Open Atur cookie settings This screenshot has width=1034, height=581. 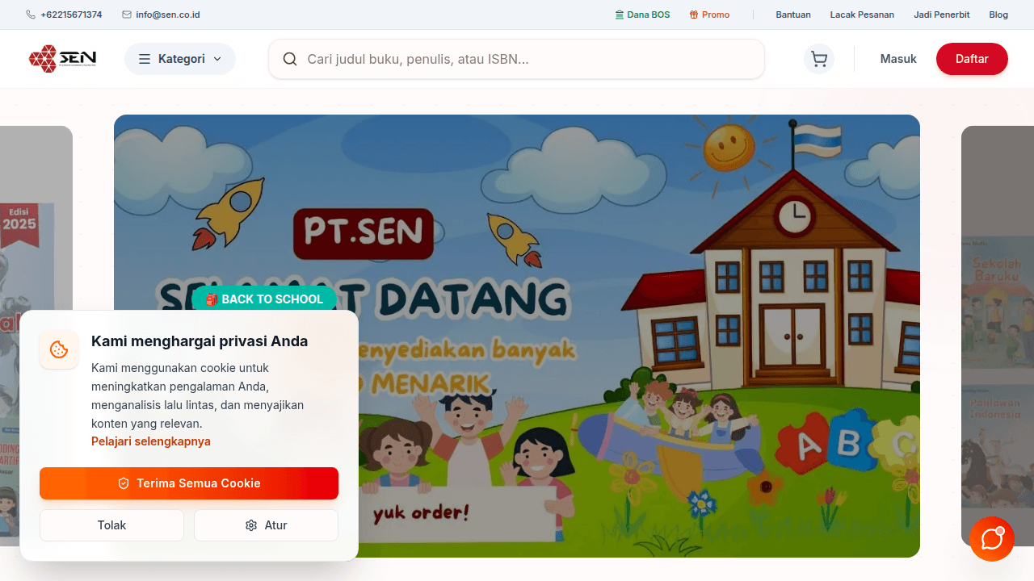click(266, 525)
